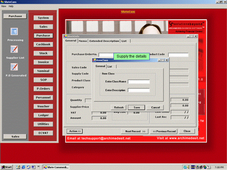227x170 pixels.
Task: Open the Cashbook module
Action: pyautogui.click(x=43, y=45)
